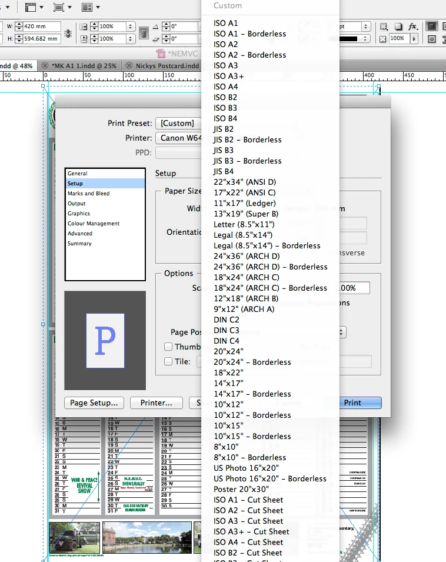Click the Page Setup... button

click(94, 403)
